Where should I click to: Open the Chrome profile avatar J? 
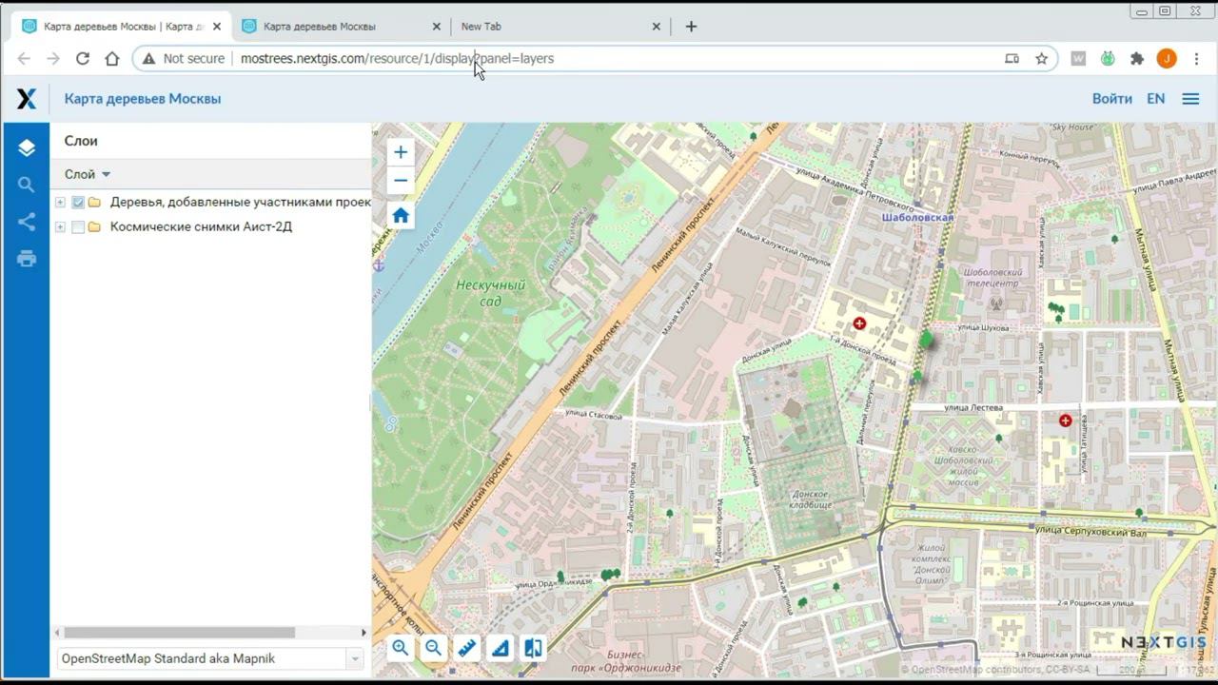click(x=1167, y=58)
